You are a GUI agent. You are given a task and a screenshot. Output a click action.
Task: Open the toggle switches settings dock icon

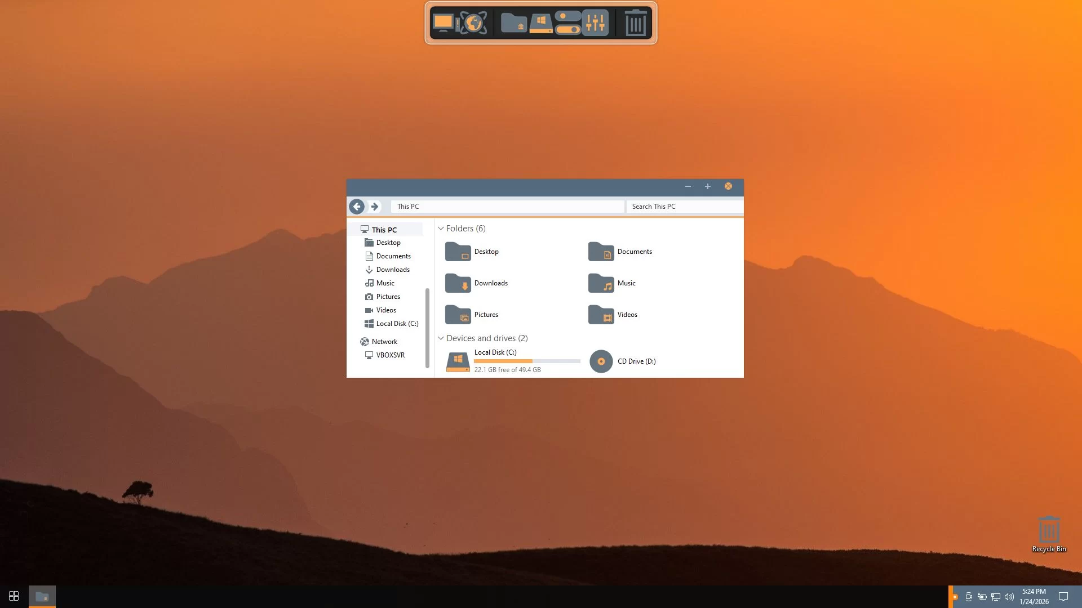pyautogui.click(x=567, y=23)
